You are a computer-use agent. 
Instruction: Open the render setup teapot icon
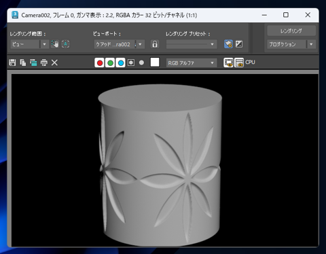click(228, 44)
